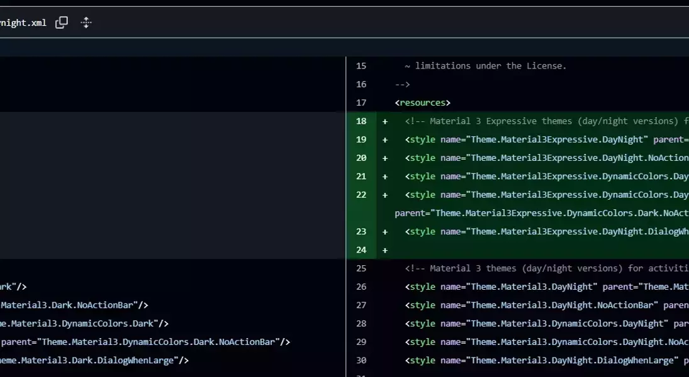Click added line number 19
Screen dimensions: 689x377
coord(361,139)
